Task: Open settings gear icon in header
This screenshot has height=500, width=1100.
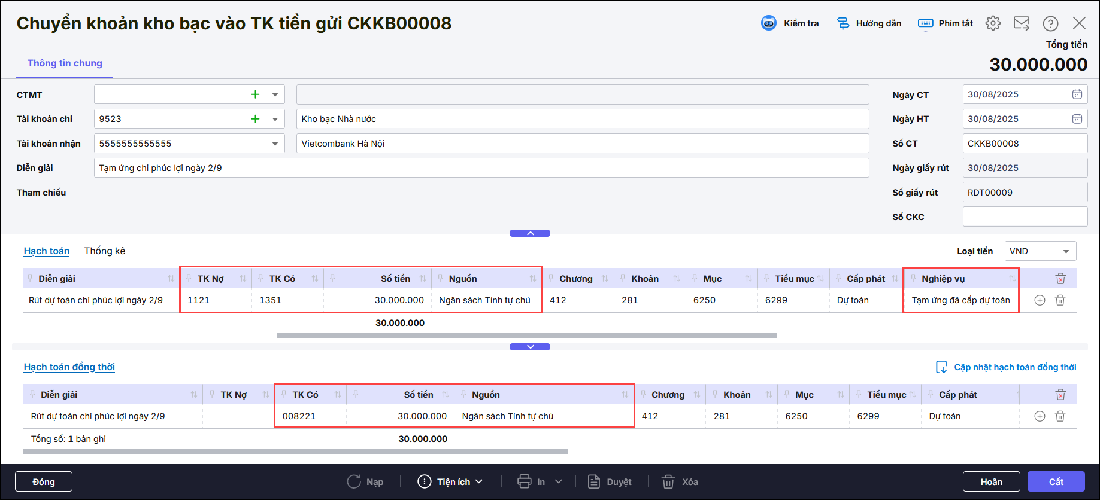Action: pyautogui.click(x=993, y=23)
